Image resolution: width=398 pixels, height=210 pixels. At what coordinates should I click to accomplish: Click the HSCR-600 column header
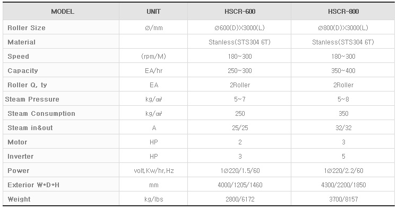240,12
